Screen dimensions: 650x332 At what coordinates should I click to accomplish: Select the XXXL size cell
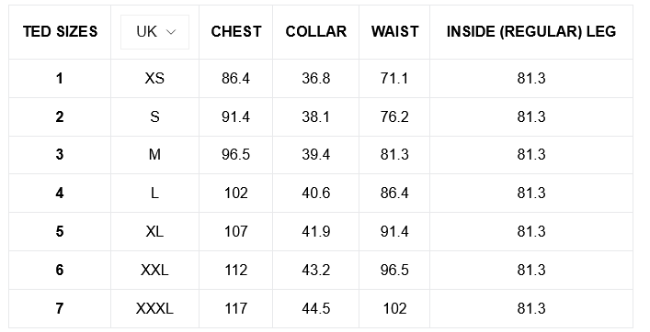tap(154, 308)
